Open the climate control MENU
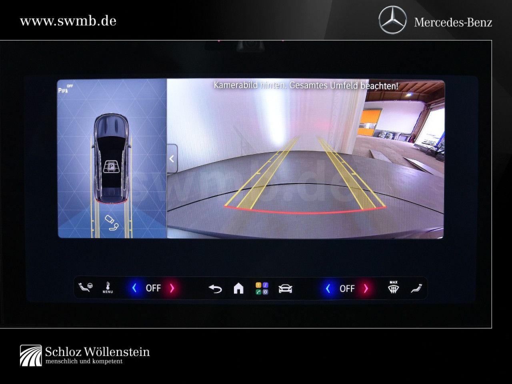 pos(108,288)
